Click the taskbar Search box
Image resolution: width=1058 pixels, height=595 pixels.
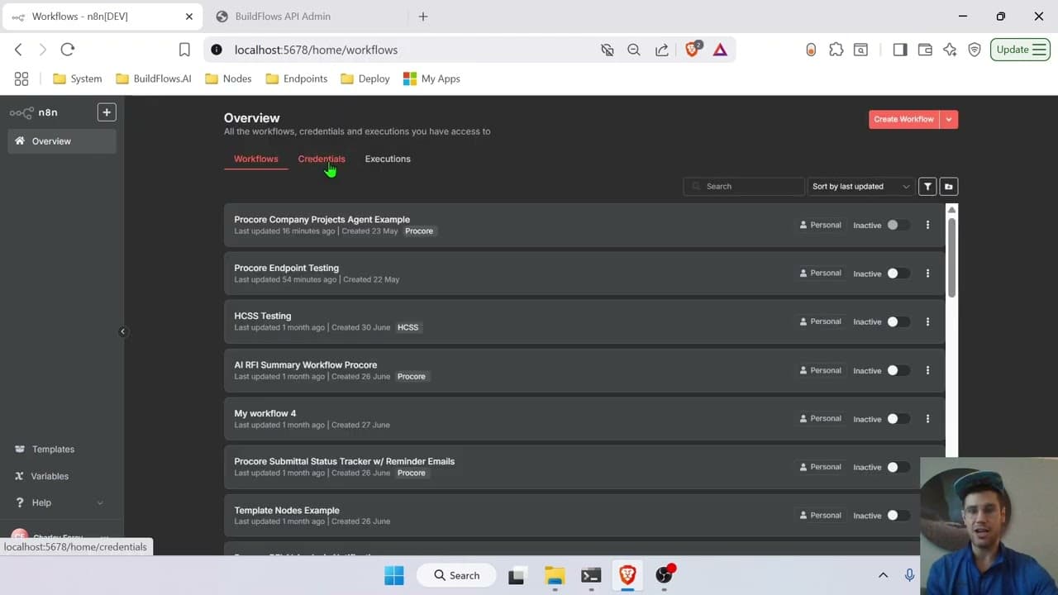456,575
